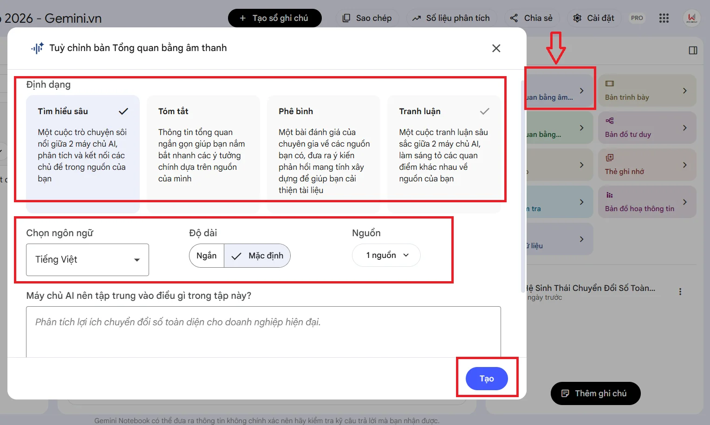Open Số liệu phân tích
Viewport: 710px width, 425px height.
[x=451, y=18]
